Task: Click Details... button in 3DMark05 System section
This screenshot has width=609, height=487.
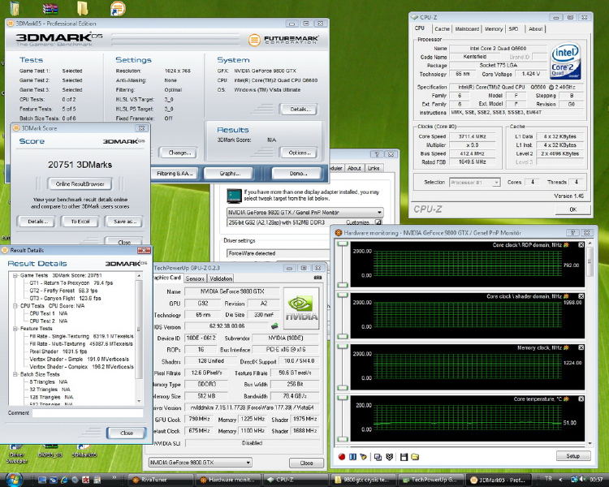Action: point(299,110)
